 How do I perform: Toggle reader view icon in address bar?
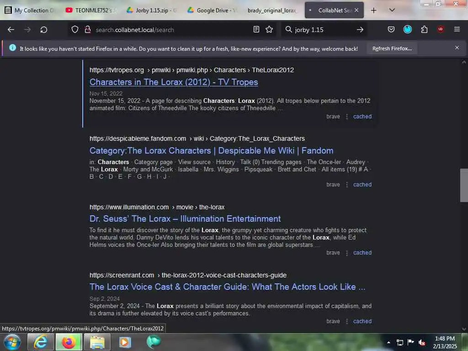point(256,29)
